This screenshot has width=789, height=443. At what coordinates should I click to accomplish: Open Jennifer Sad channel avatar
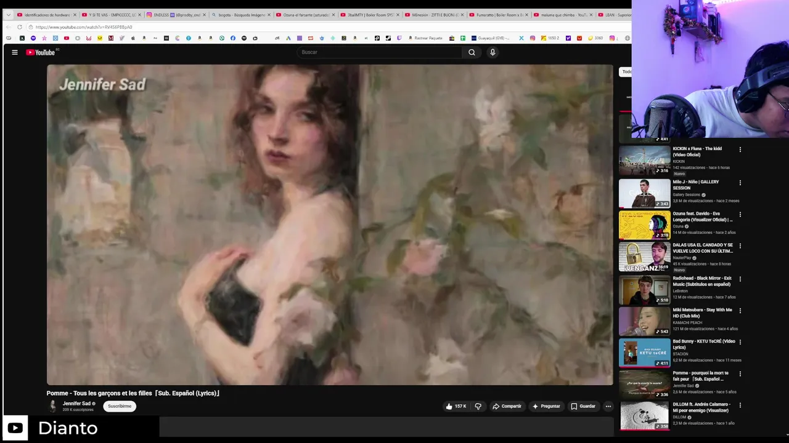tap(53, 405)
